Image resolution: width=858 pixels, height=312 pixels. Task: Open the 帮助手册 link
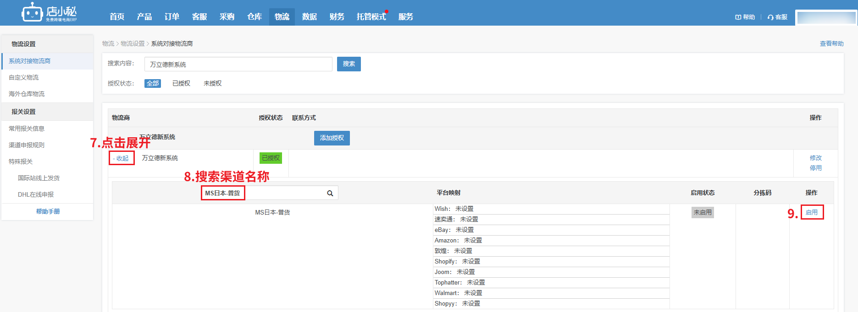click(48, 211)
